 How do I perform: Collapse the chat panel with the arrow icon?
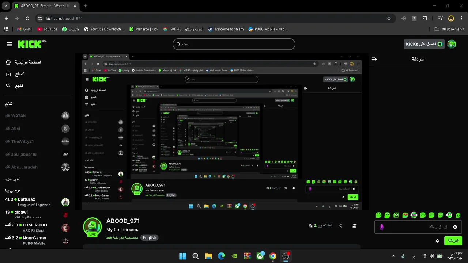[374, 59]
